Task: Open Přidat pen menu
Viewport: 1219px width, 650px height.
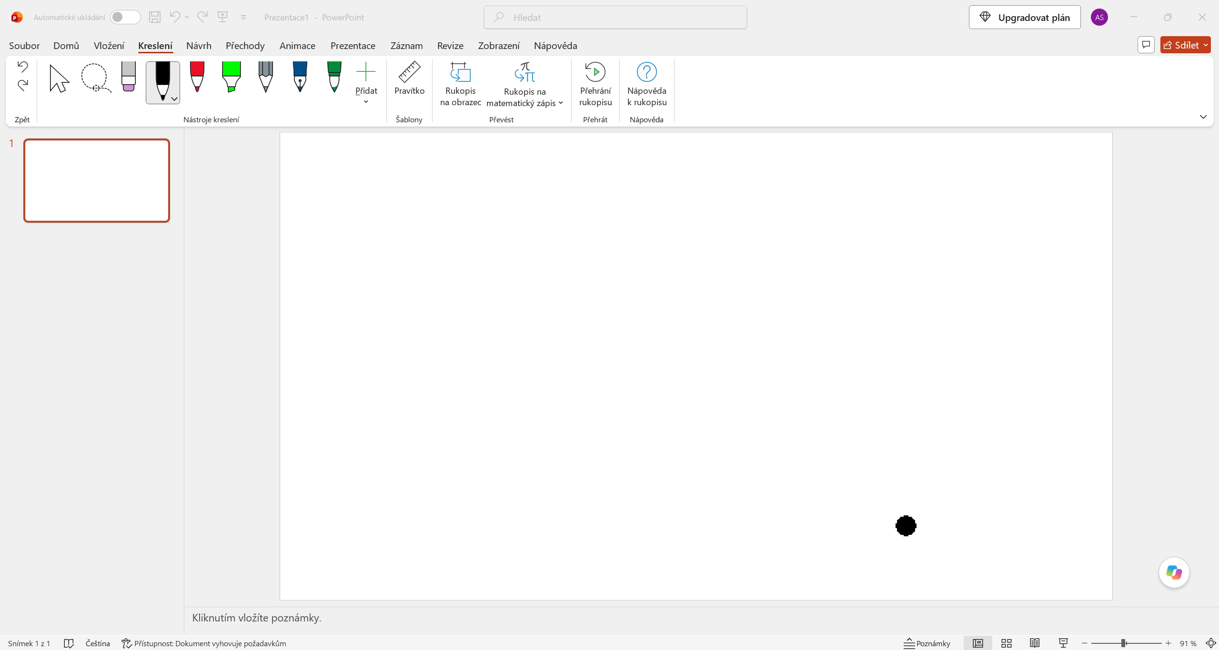Action: click(366, 83)
